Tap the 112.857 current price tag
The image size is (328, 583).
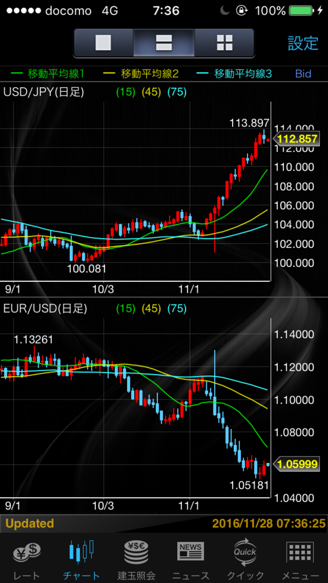point(296,139)
